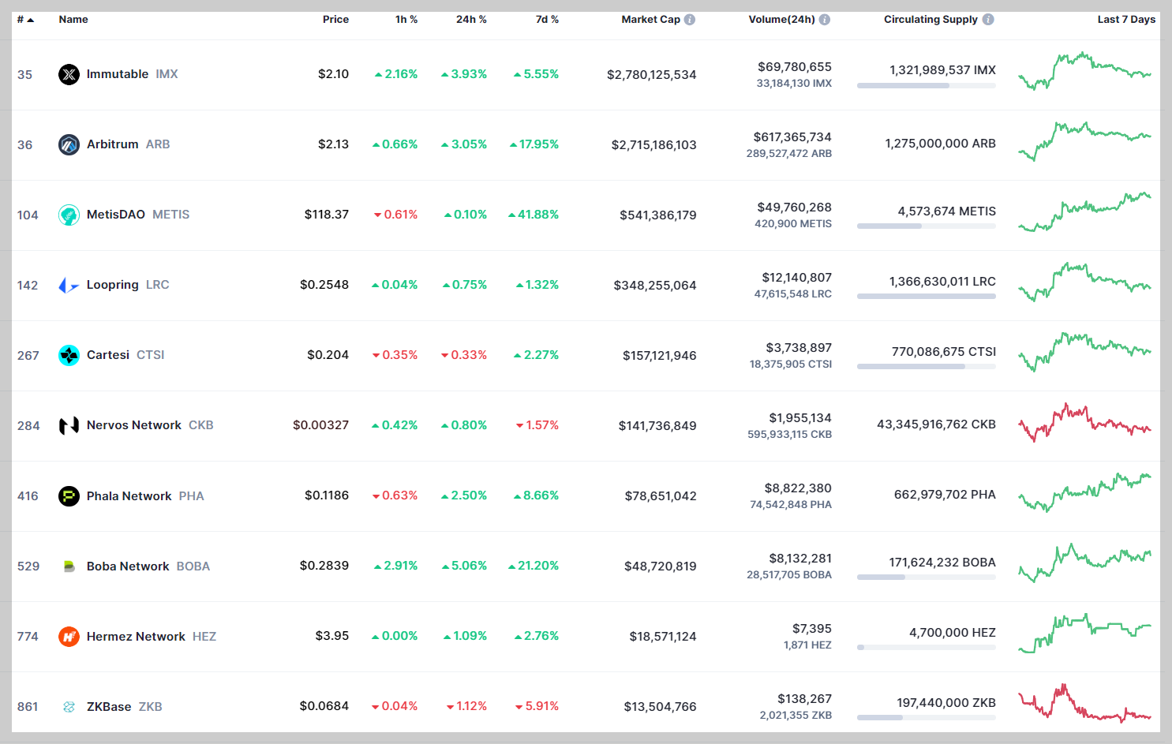Open the Immutable IMX coin page

pyautogui.click(x=132, y=74)
